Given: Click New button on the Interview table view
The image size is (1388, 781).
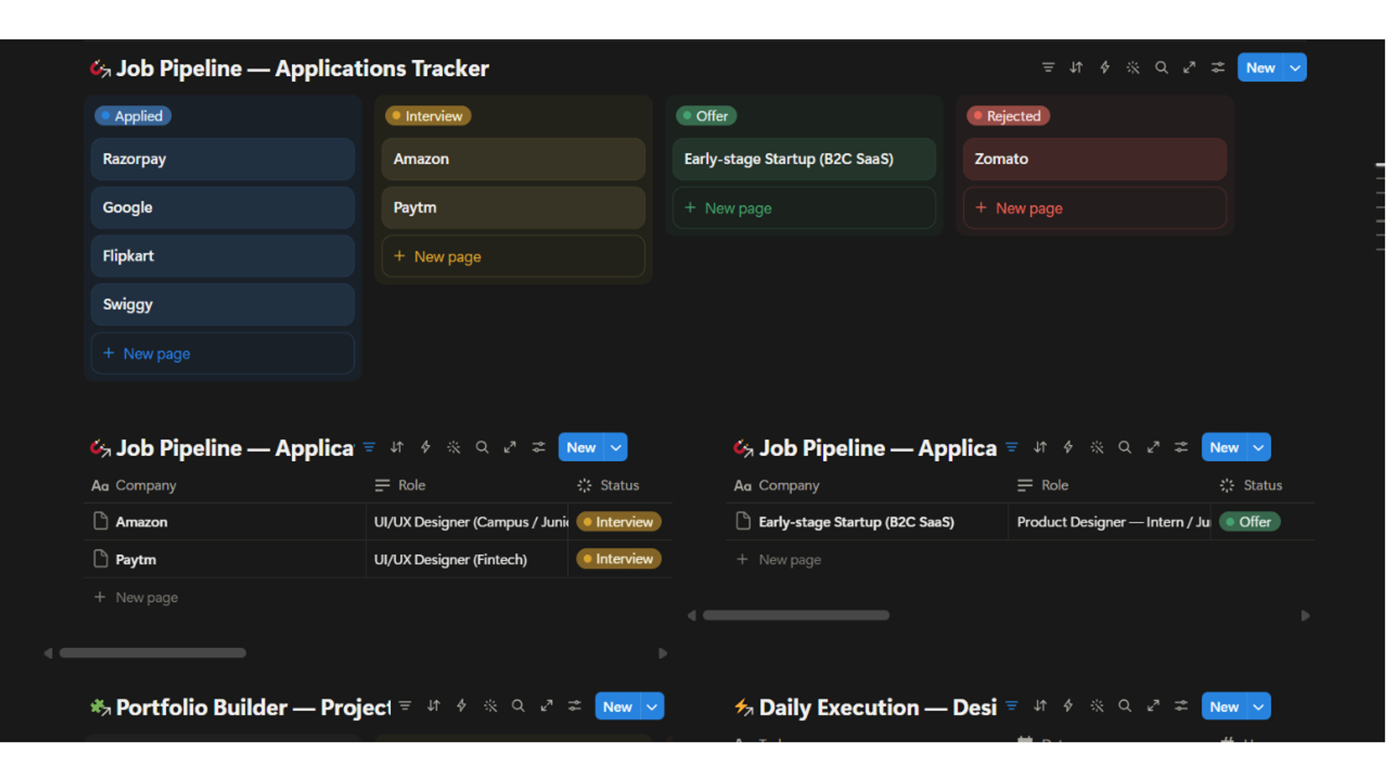Looking at the screenshot, I should (581, 447).
